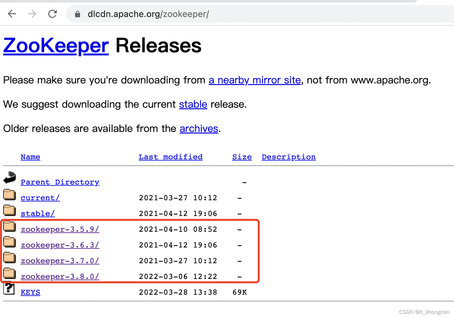
Task: Click the 'Releases' heading text
Action: click(x=158, y=46)
